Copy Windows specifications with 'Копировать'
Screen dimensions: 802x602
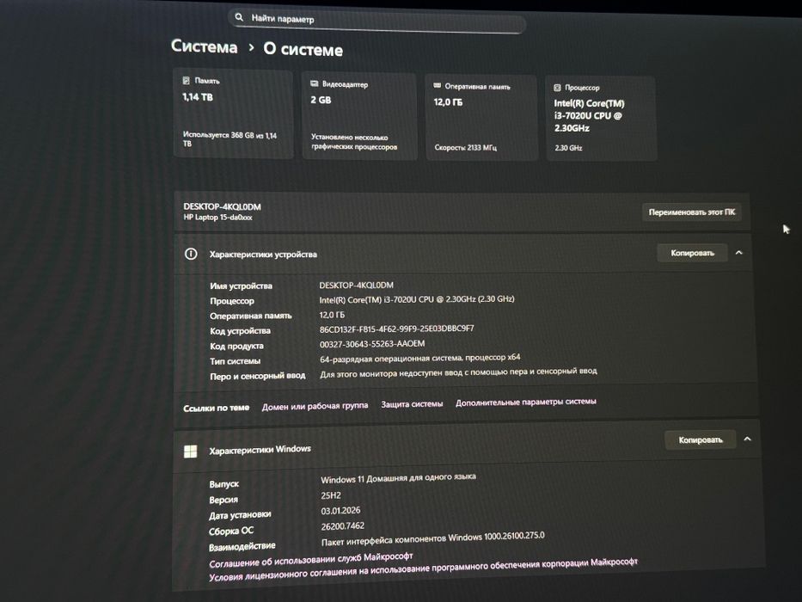[701, 439]
